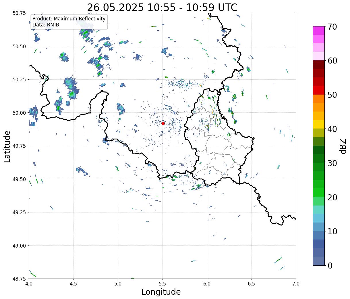Click the 'Latitude' axis label
The image size is (350, 299).
pyautogui.click(x=7, y=146)
